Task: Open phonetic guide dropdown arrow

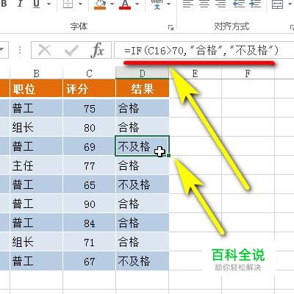Action: [168, 4]
